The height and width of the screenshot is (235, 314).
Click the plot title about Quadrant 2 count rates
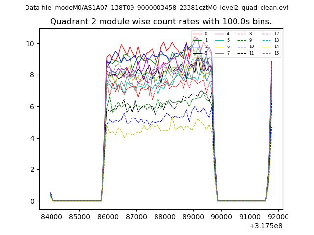(x=160, y=22)
